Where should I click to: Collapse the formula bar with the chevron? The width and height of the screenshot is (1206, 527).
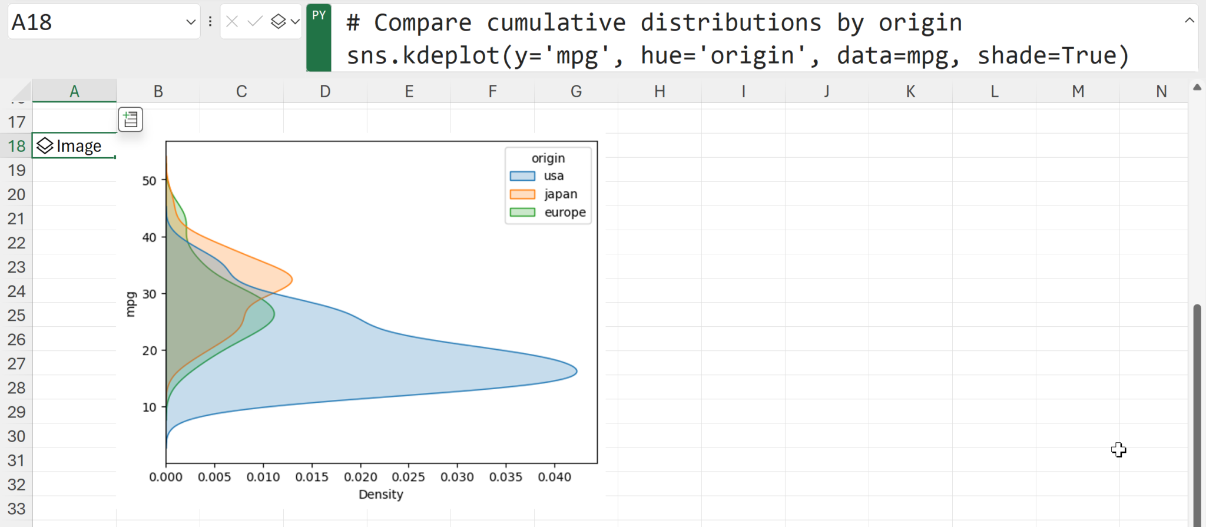point(1189,21)
